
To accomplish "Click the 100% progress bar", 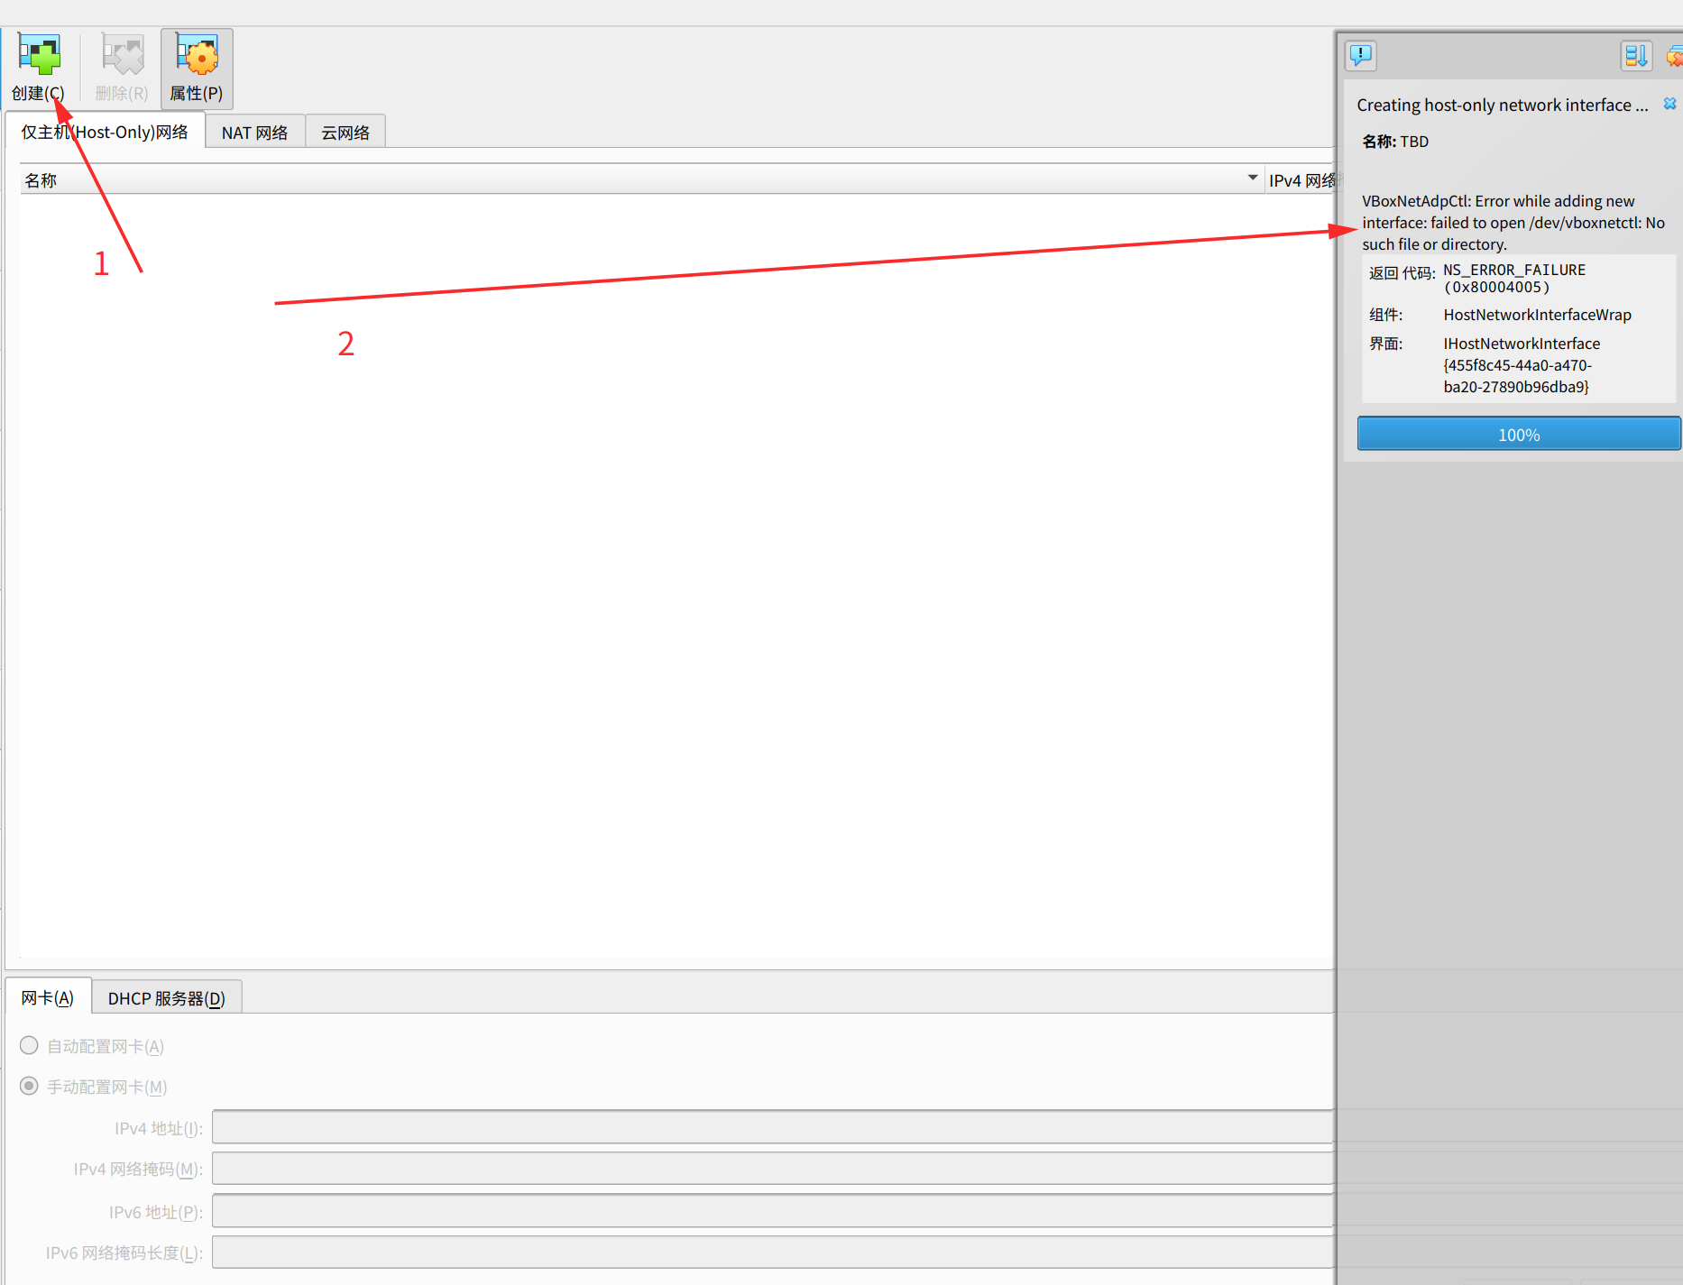I will pyautogui.click(x=1519, y=434).
